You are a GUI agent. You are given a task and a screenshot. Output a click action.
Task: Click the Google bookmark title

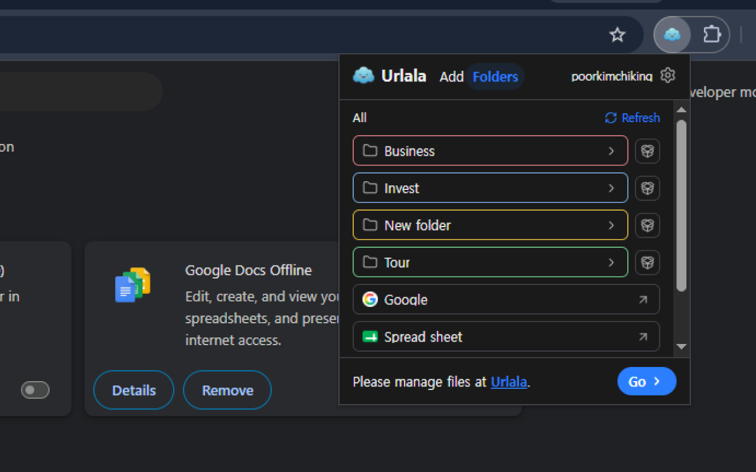(406, 300)
